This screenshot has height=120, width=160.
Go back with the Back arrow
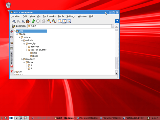[x=13, y=21]
